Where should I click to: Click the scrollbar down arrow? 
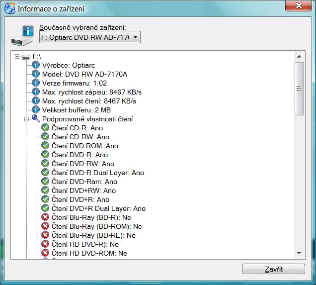(x=299, y=253)
